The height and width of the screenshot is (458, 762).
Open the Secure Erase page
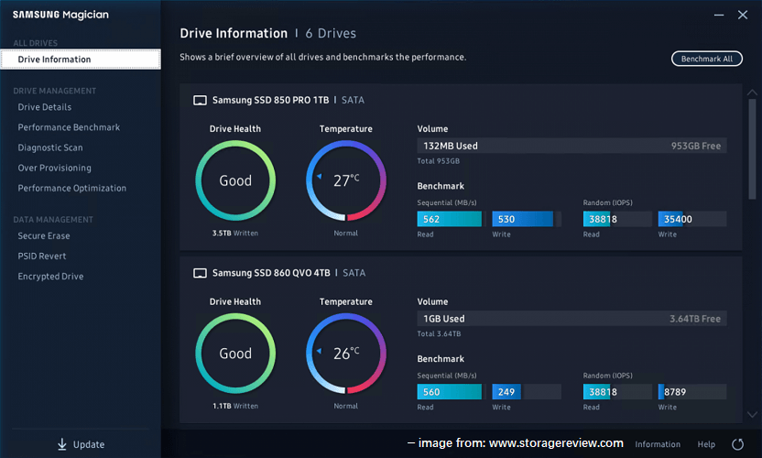(44, 235)
